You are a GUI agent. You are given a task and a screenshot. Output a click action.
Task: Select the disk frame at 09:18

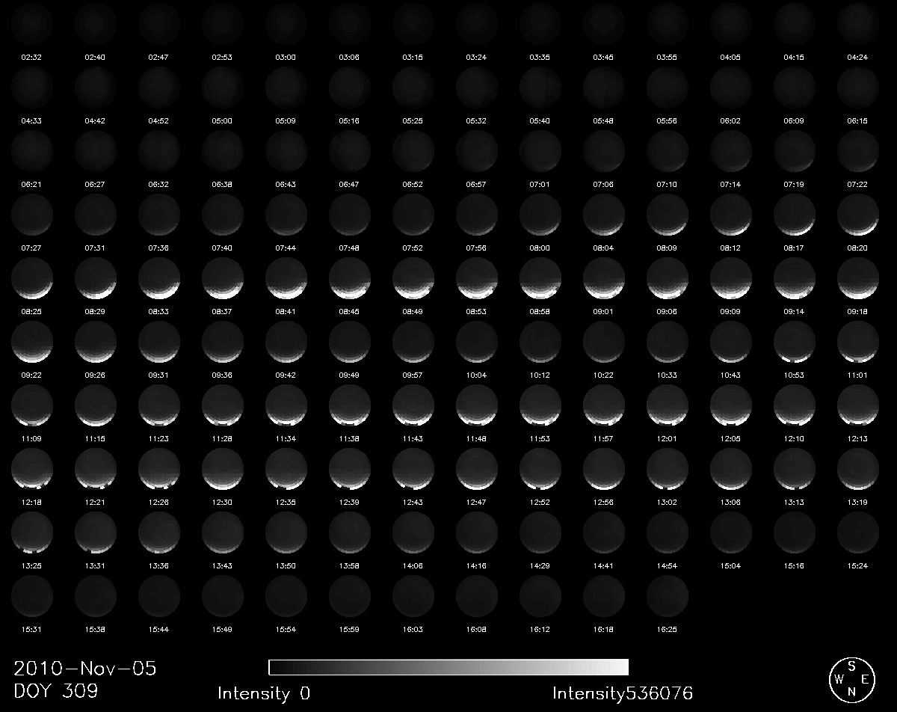pyautogui.click(x=858, y=277)
